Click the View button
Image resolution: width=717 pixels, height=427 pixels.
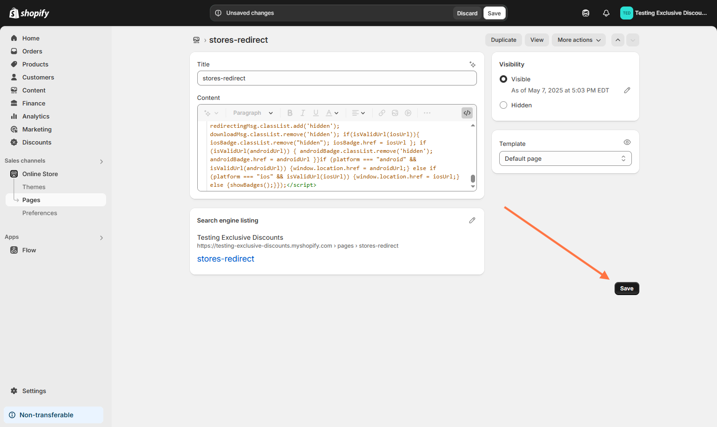[x=537, y=40]
